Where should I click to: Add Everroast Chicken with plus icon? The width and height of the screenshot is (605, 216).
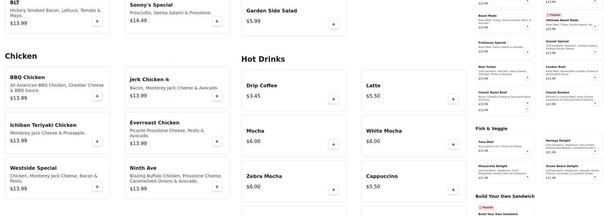point(217,141)
